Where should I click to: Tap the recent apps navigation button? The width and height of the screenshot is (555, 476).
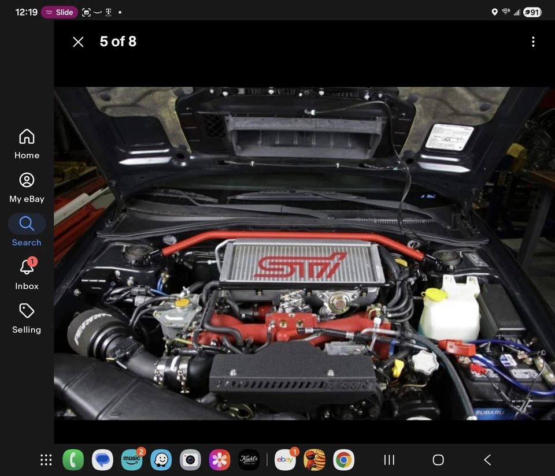pos(389,460)
